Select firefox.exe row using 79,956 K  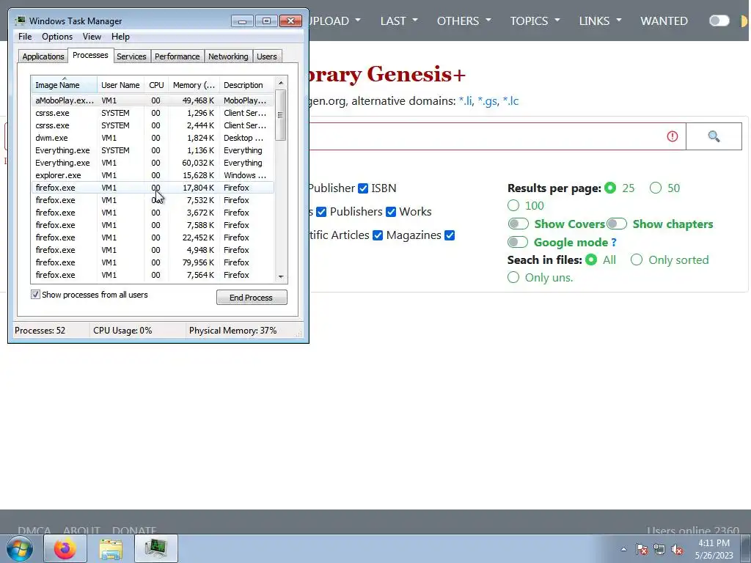click(x=153, y=262)
